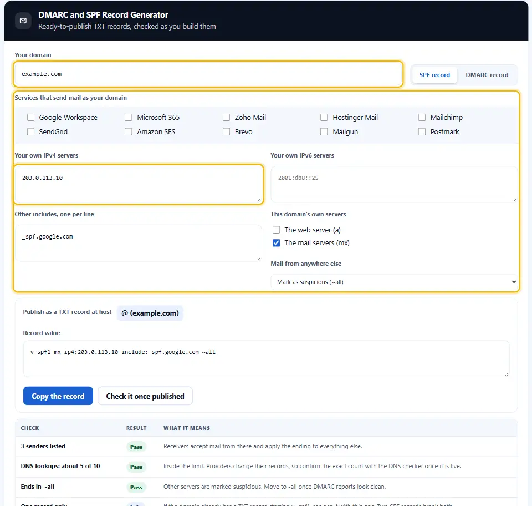Click the 'Ends in ~all' check row
532x506 pixels.
click(267, 487)
